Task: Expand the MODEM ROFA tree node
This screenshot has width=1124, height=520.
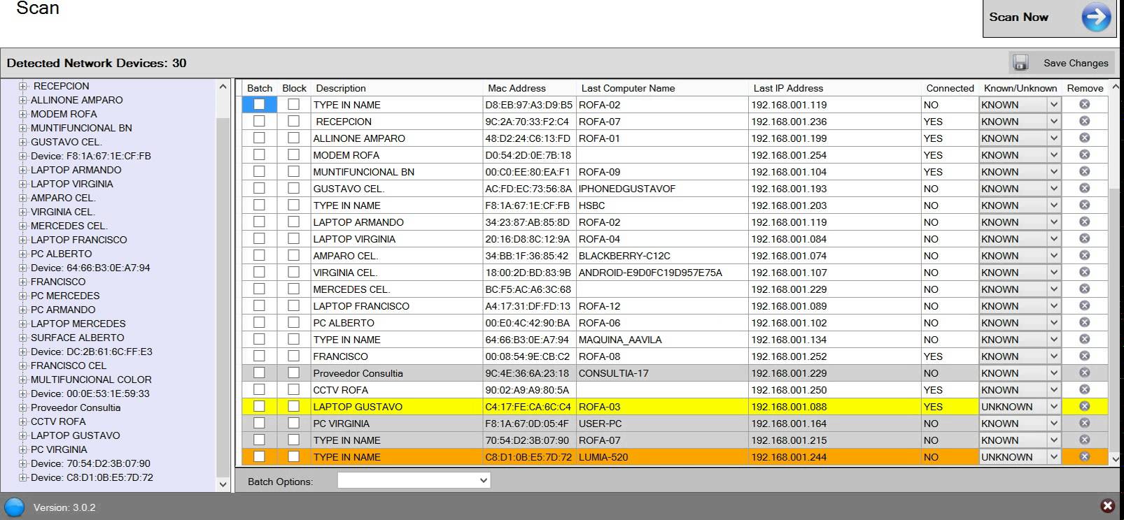Action: click(23, 114)
